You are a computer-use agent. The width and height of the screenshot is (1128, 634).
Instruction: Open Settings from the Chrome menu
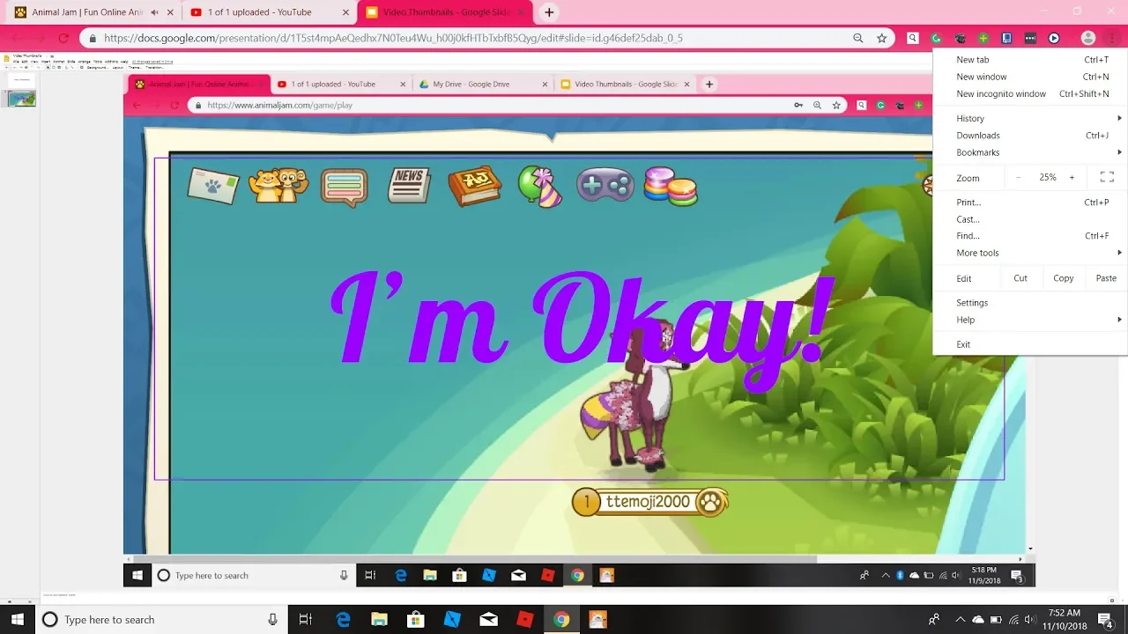coord(1030,303)
